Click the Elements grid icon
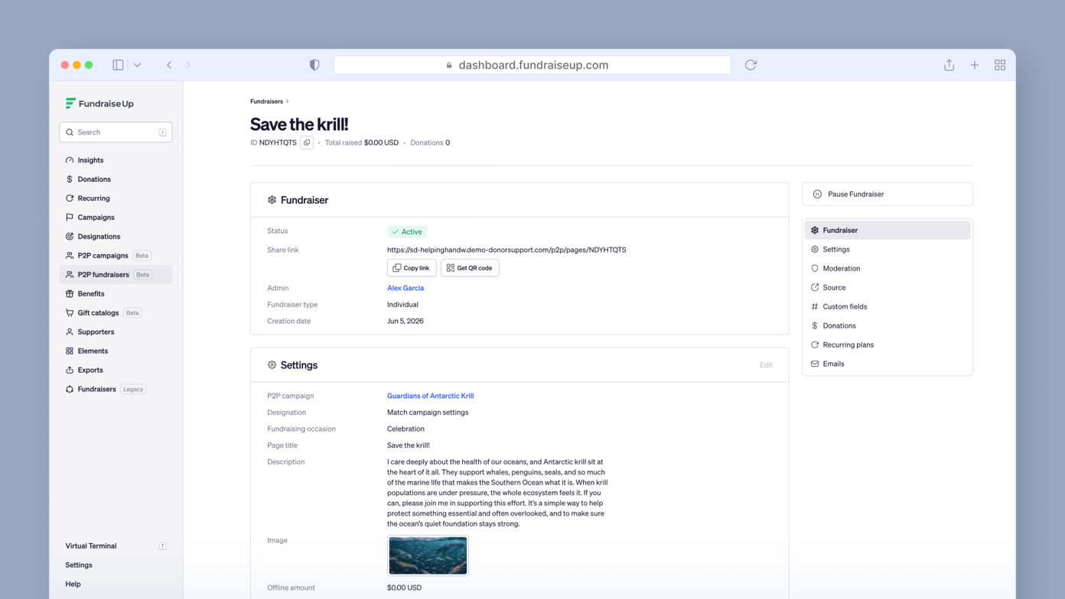The image size is (1065, 599). [70, 351]
